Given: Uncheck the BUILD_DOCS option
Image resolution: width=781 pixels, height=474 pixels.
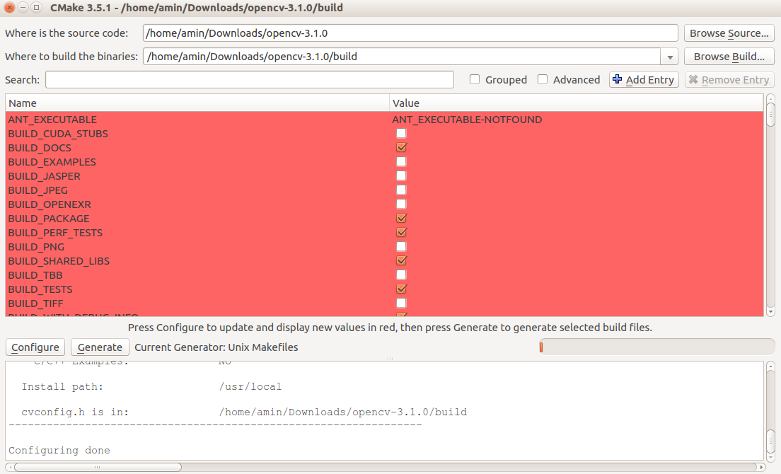Looking at the screenshot, I should [x=401, y=147].
